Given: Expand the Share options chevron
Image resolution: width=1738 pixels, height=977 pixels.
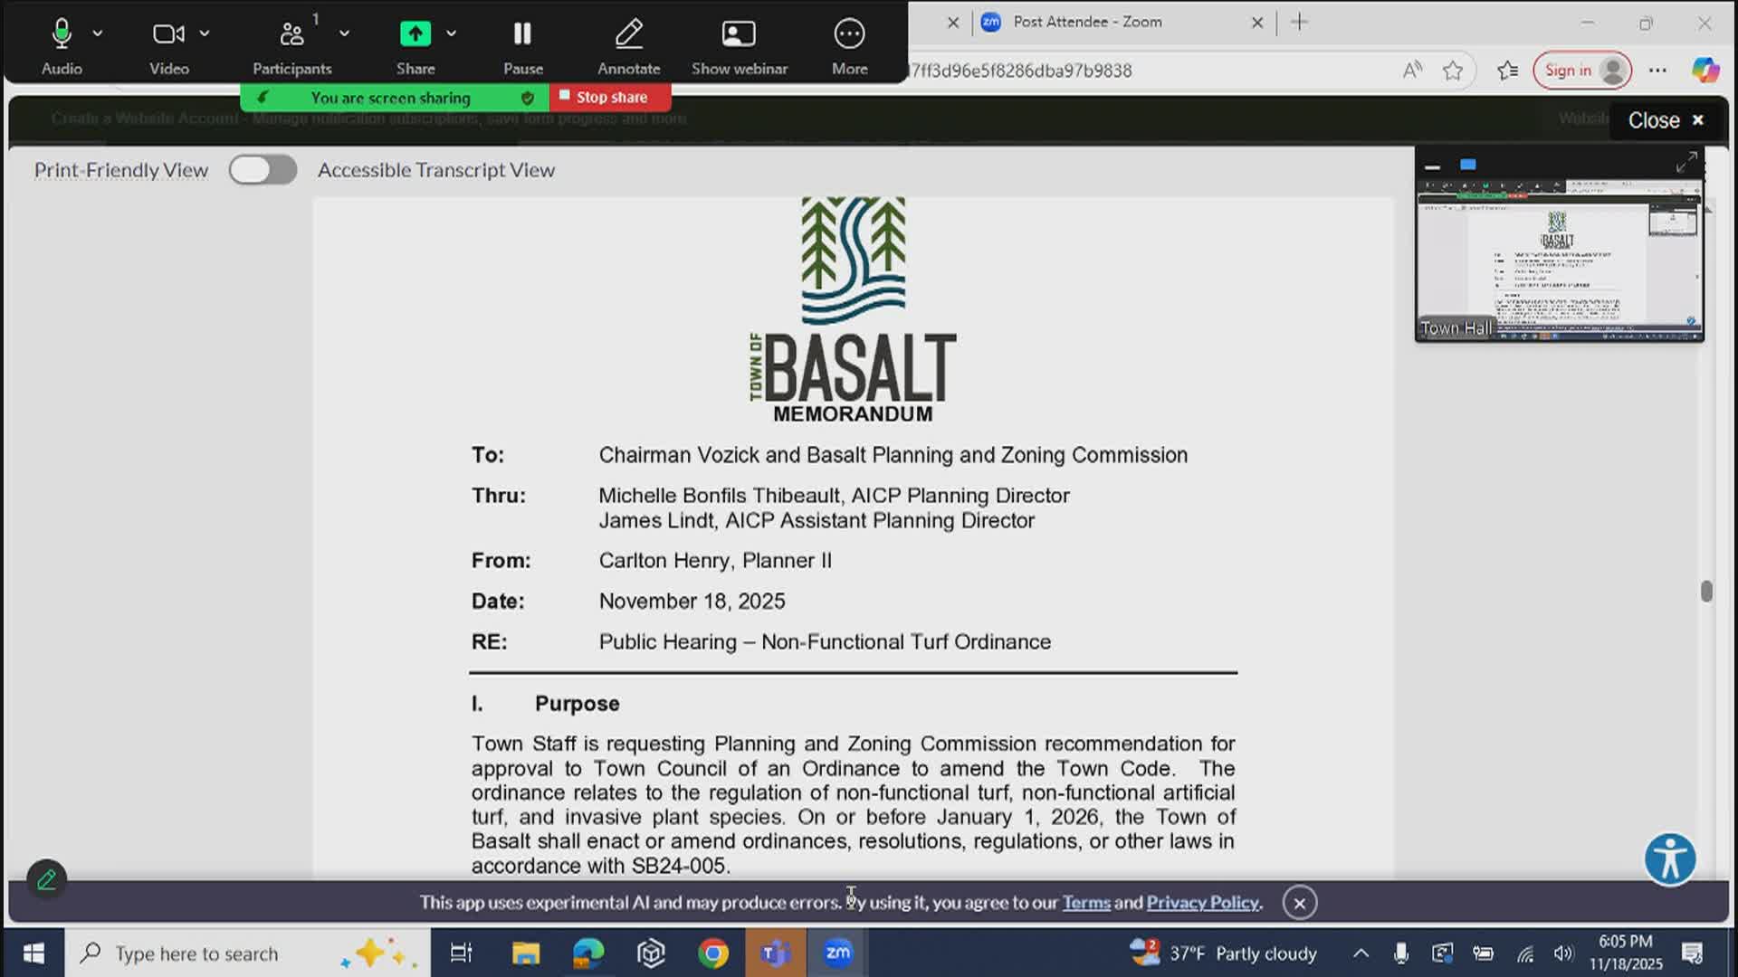Looking at the screenshot, I should [453, 33].
